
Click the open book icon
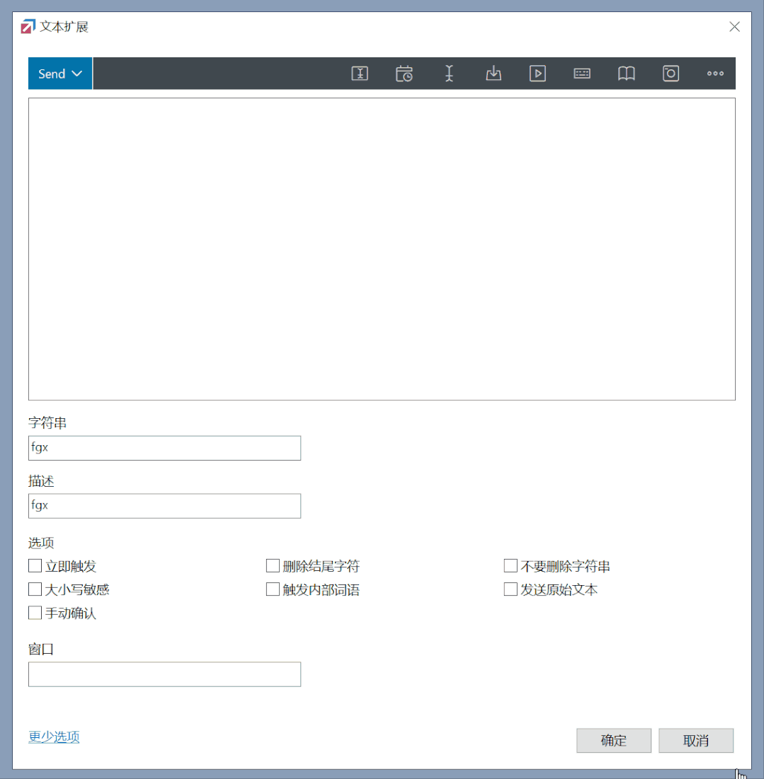point(627,74)
